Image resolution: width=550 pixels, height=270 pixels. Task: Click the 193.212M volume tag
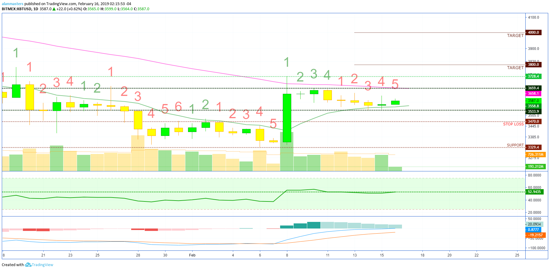pyautogui.click(x=536, y=167)
